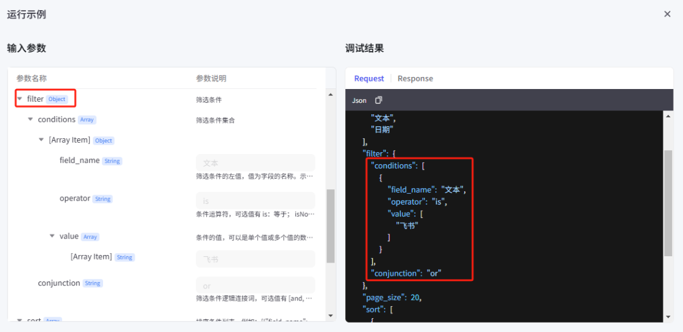The width and height of the screenshot is (683, 332).
Task: Collapse the filter Object node
Action: click(20, 99)
